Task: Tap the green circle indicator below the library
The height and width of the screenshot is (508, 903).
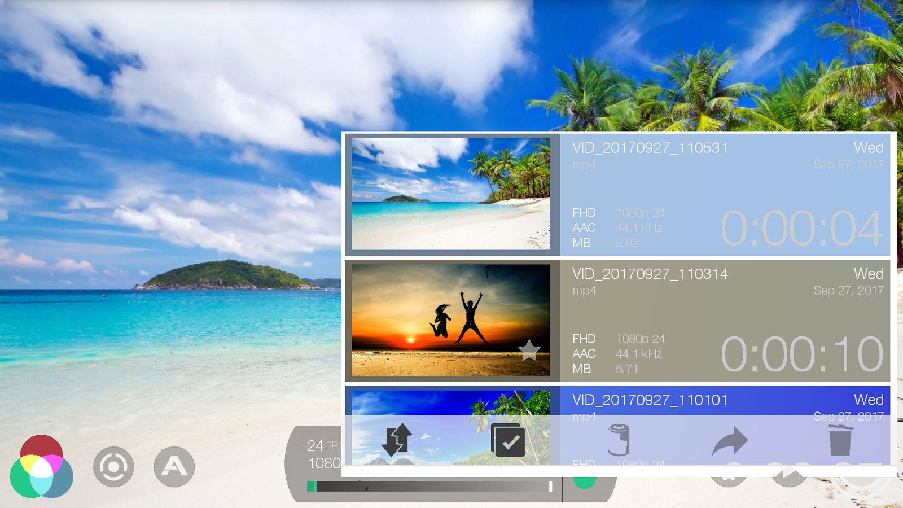Action: pos(585,483)
